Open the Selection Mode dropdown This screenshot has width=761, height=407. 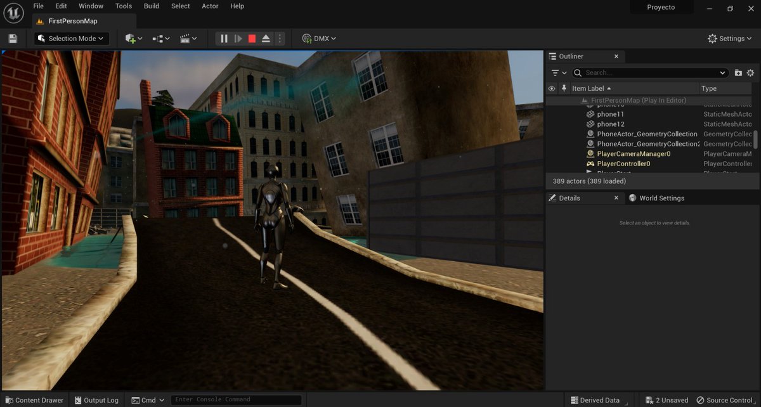72,39
